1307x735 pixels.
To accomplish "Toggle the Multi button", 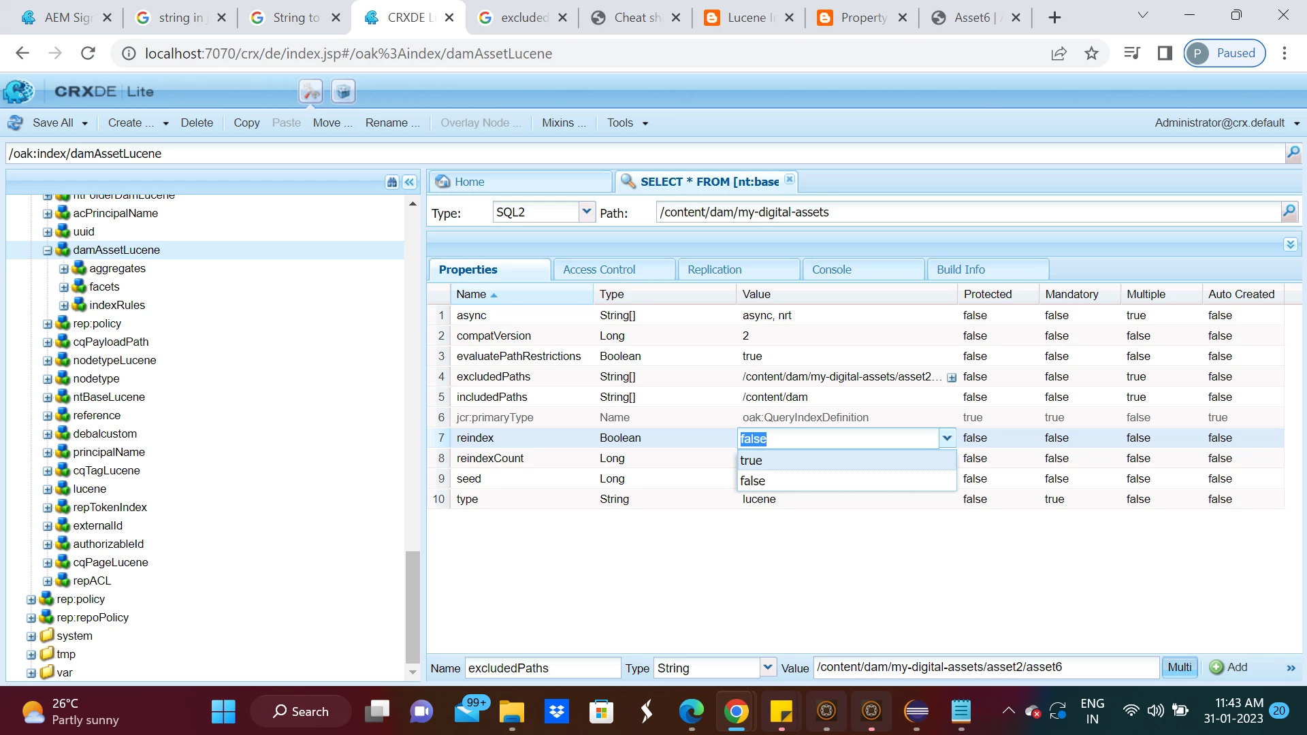I will click(x=1179, y=668).
